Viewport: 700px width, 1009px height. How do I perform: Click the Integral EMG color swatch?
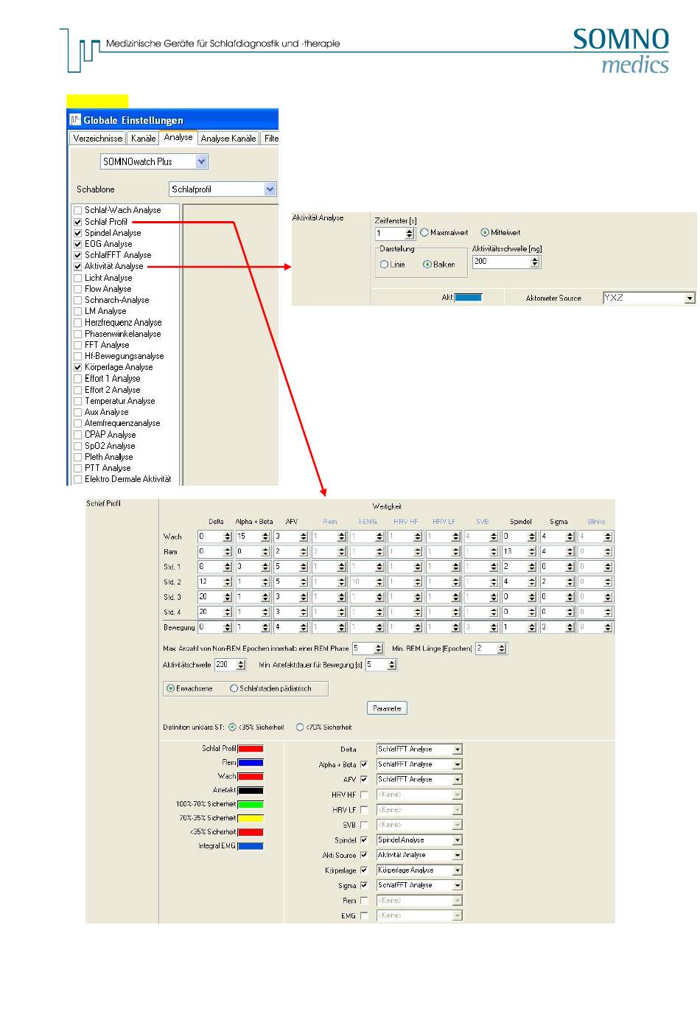pos(251,846)
